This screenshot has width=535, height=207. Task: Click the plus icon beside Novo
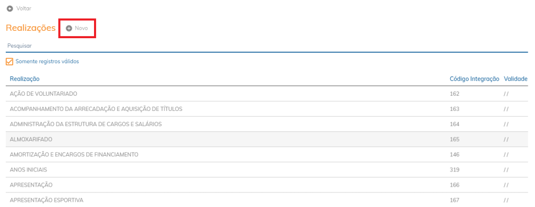pyautogui.click(x=69, y=28)
